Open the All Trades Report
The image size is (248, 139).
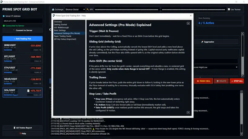[22, 128]
